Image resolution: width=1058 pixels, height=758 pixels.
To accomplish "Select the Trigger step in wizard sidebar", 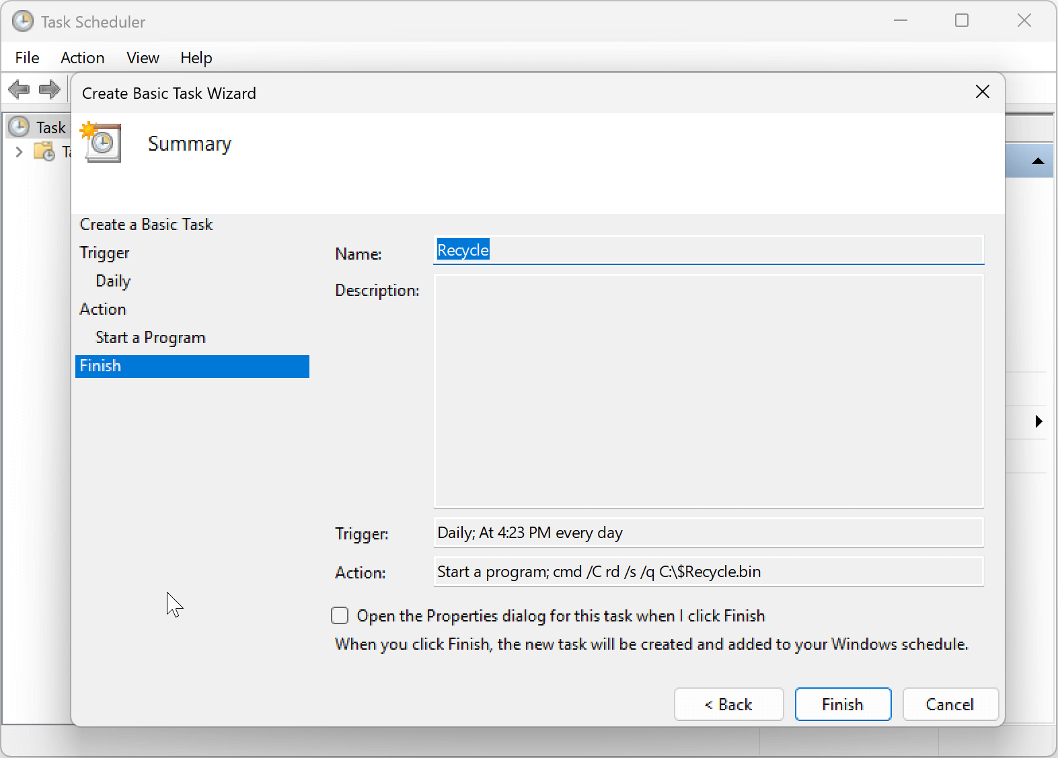I will [104, 253].
